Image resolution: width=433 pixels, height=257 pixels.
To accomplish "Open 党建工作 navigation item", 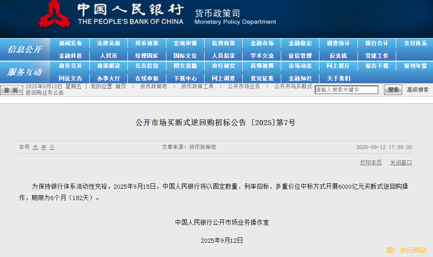I will tap(377, 56).
